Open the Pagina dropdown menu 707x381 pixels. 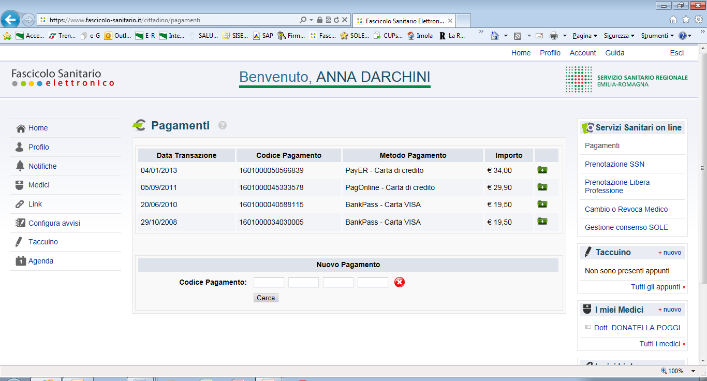point(585,36)
